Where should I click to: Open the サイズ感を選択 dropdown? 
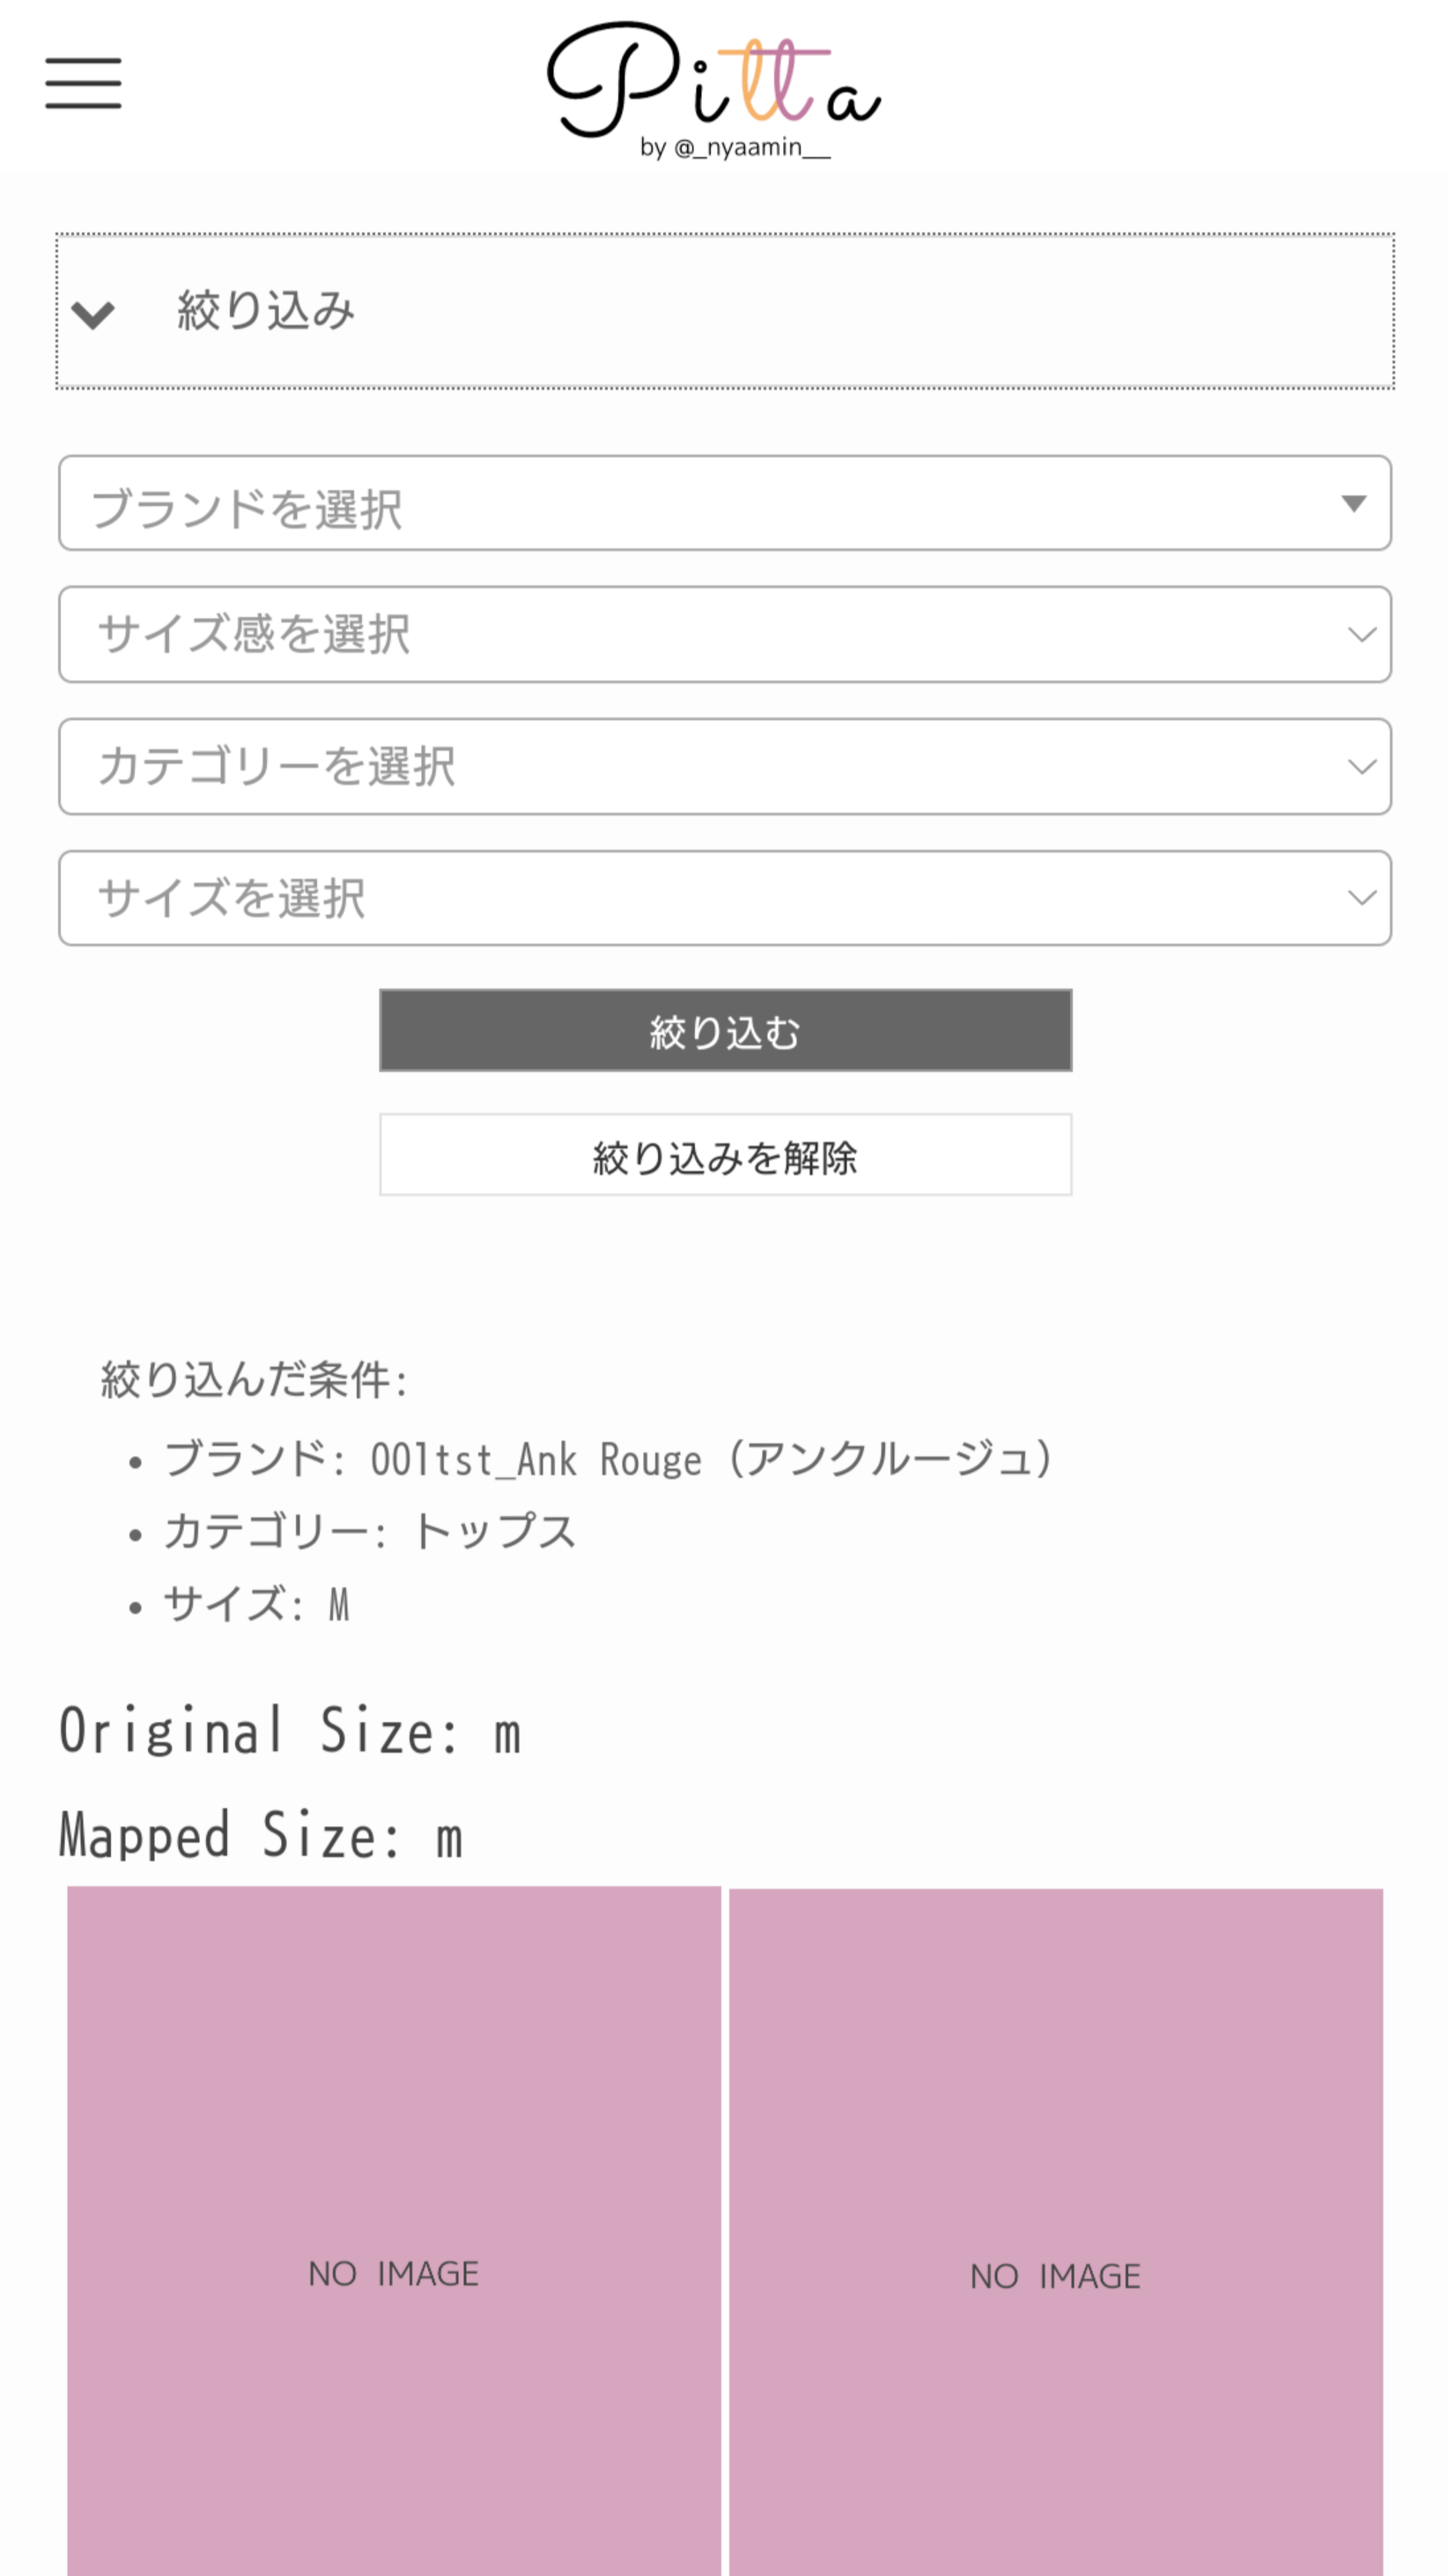pyautogui.click(x=699, y=635)
